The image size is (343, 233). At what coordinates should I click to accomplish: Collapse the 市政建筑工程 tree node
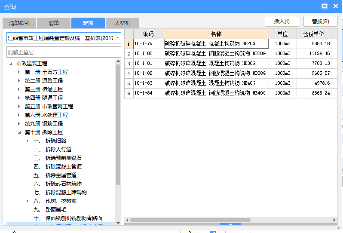(x=11, y=64)
